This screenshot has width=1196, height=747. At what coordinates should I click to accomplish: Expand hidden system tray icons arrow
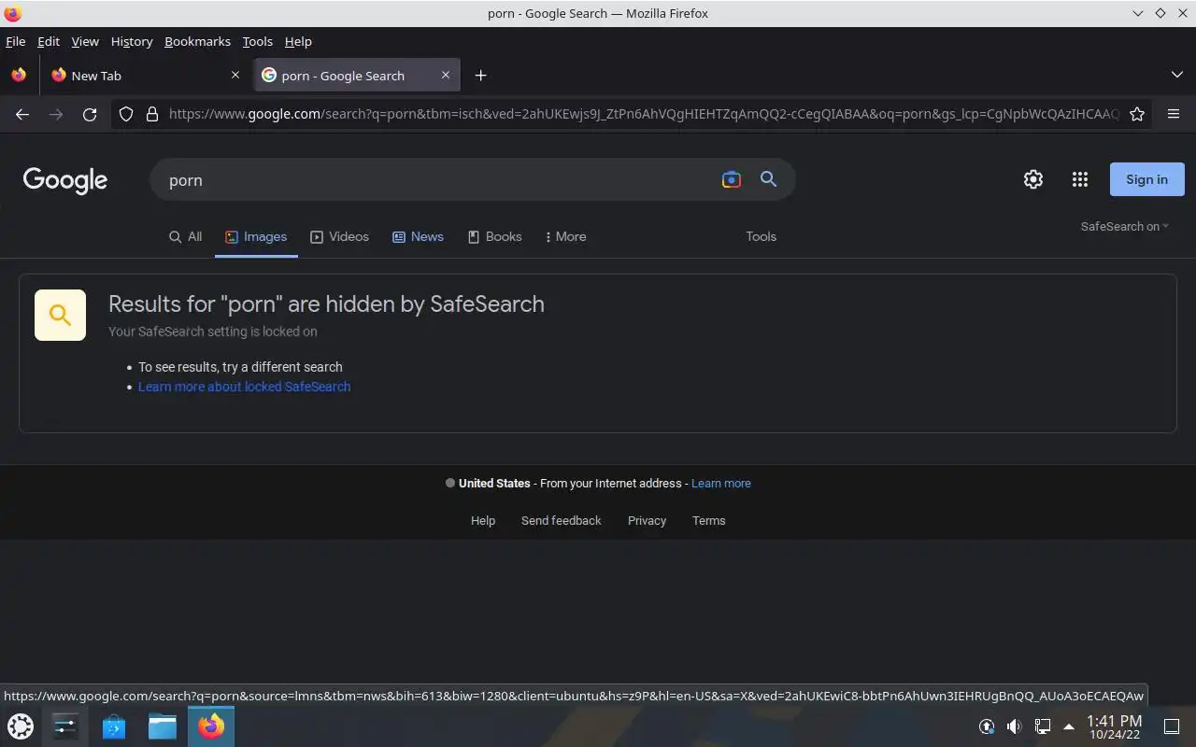click(x=1069, y=726)
